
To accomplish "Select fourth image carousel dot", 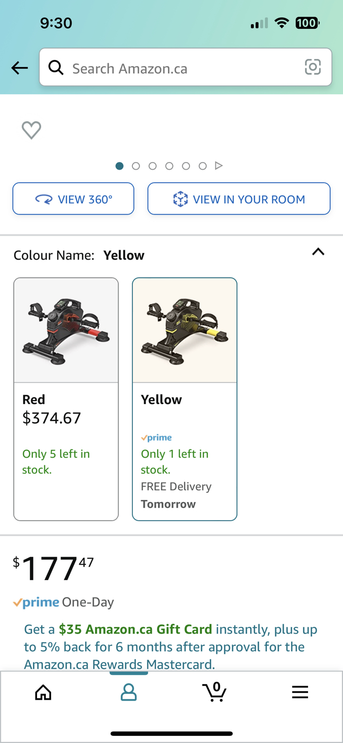I will click(x=169, y=166).
